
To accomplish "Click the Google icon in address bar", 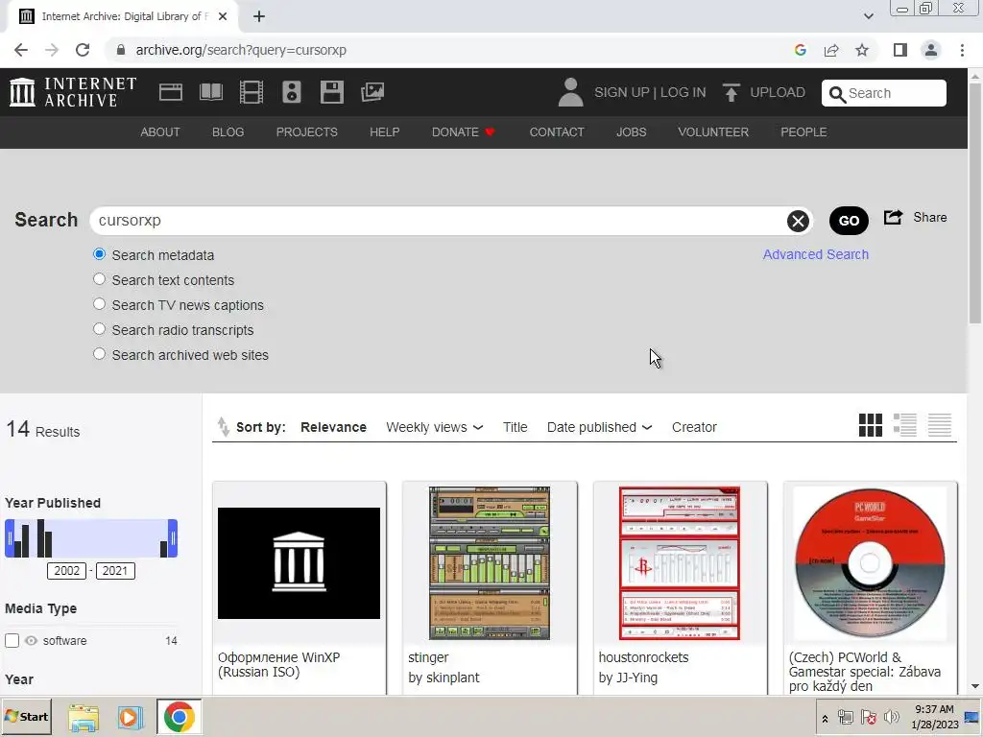I will point(800,50).
